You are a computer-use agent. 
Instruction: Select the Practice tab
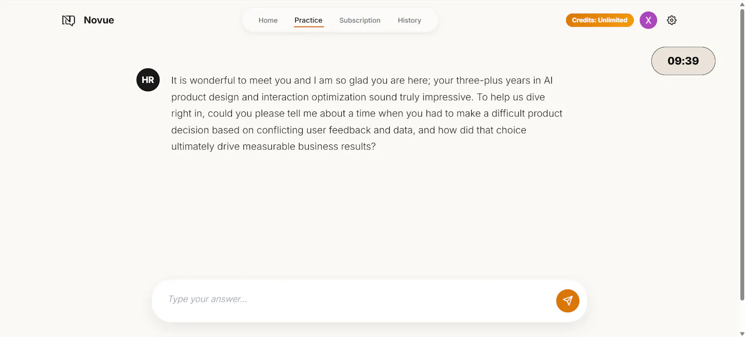point(308,20)
